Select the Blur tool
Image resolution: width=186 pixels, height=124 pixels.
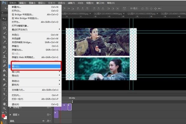[x=4, y=75]
